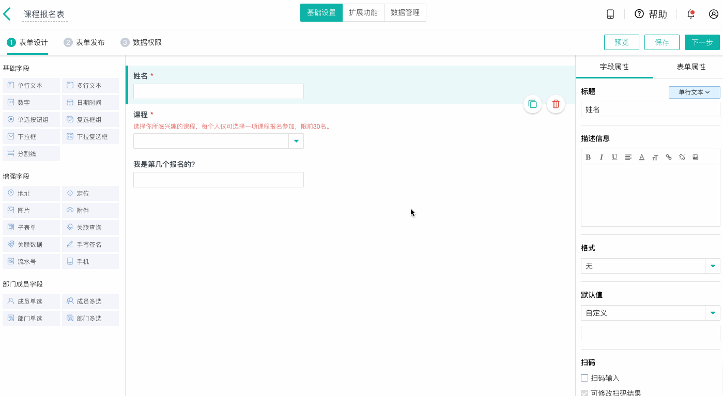The image size is (723, 396).
Task: Open the 单行文本 field type dropdown
Action: click(694, 92)
